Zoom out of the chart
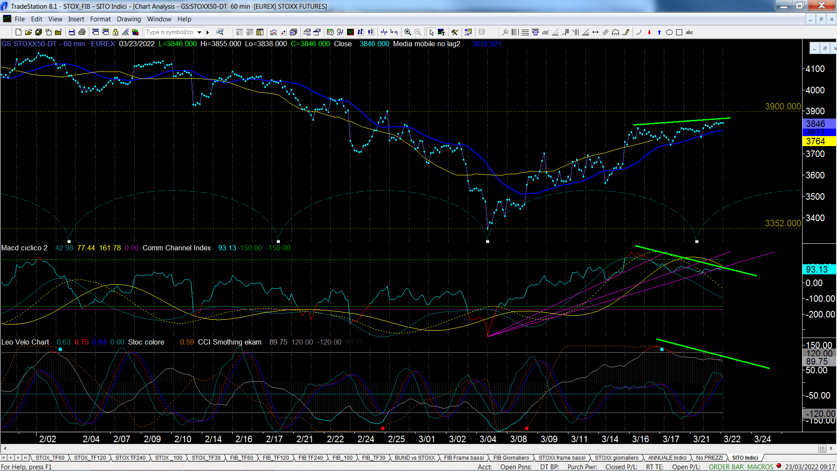837x471 pixels. 418,32
